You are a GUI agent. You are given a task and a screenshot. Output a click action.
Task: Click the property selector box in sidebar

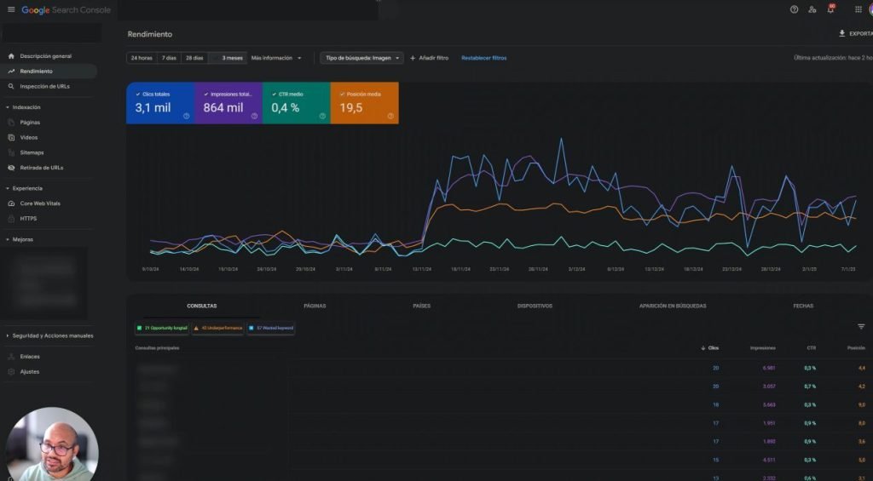[52, 33]
